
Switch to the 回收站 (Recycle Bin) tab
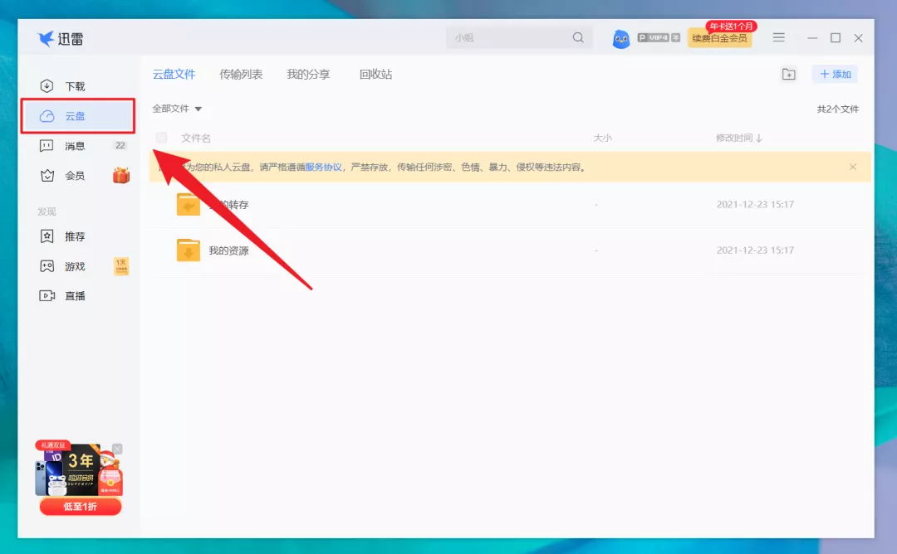[x=374, y=74]
